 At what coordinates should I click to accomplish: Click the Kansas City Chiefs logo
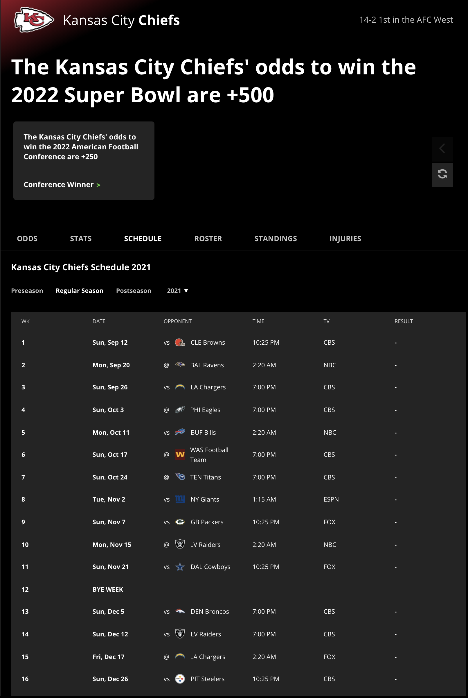pyautogui.click(x=34, y=20)
